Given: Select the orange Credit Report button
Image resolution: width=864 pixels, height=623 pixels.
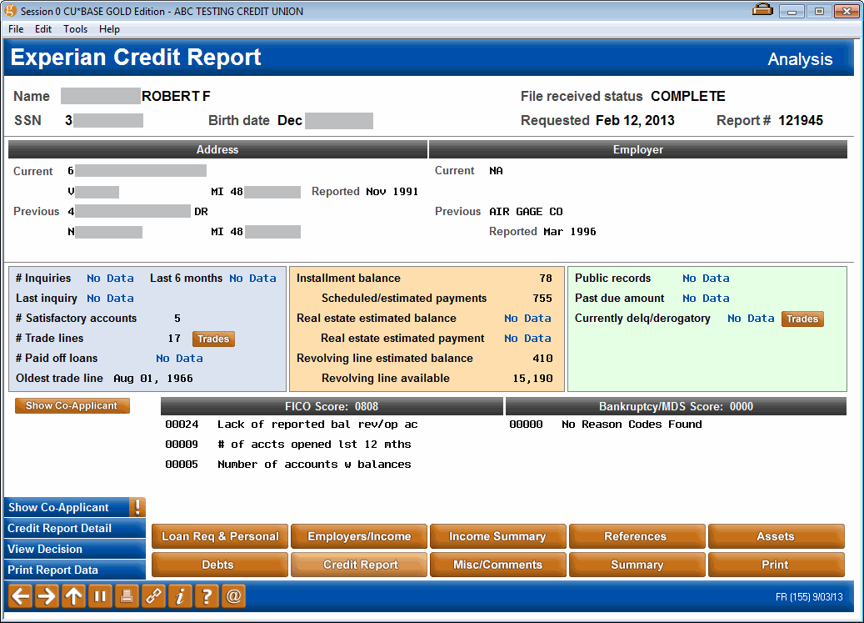Looking at the screenshot, I should pyautogui.click(x=359, y=565).
